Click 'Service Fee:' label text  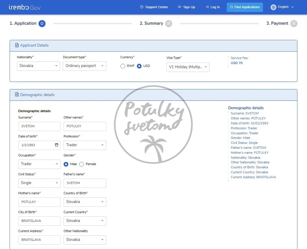coord(239,58)
